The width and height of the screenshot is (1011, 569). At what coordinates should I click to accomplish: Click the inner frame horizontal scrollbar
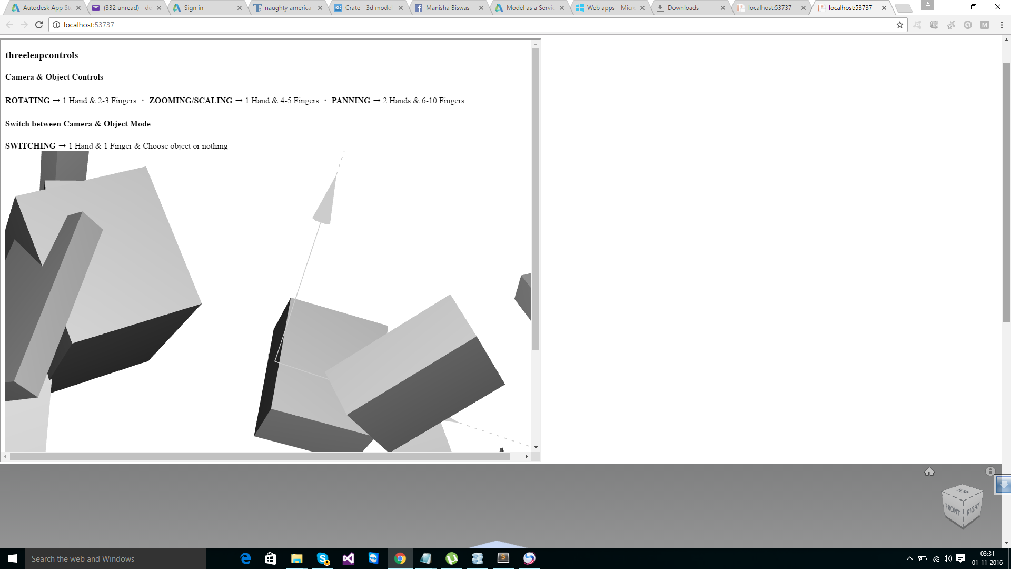click(x=259, y=457)
